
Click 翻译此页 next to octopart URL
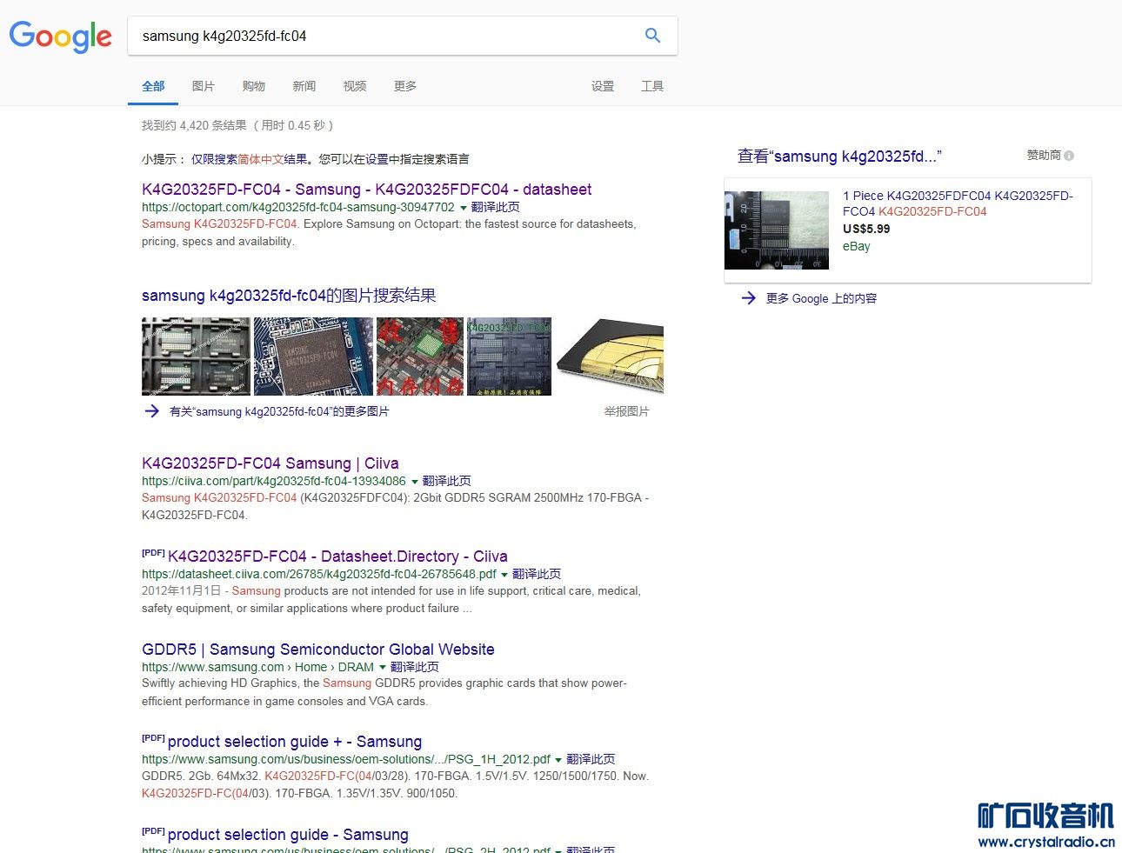[x=496, y=207]
